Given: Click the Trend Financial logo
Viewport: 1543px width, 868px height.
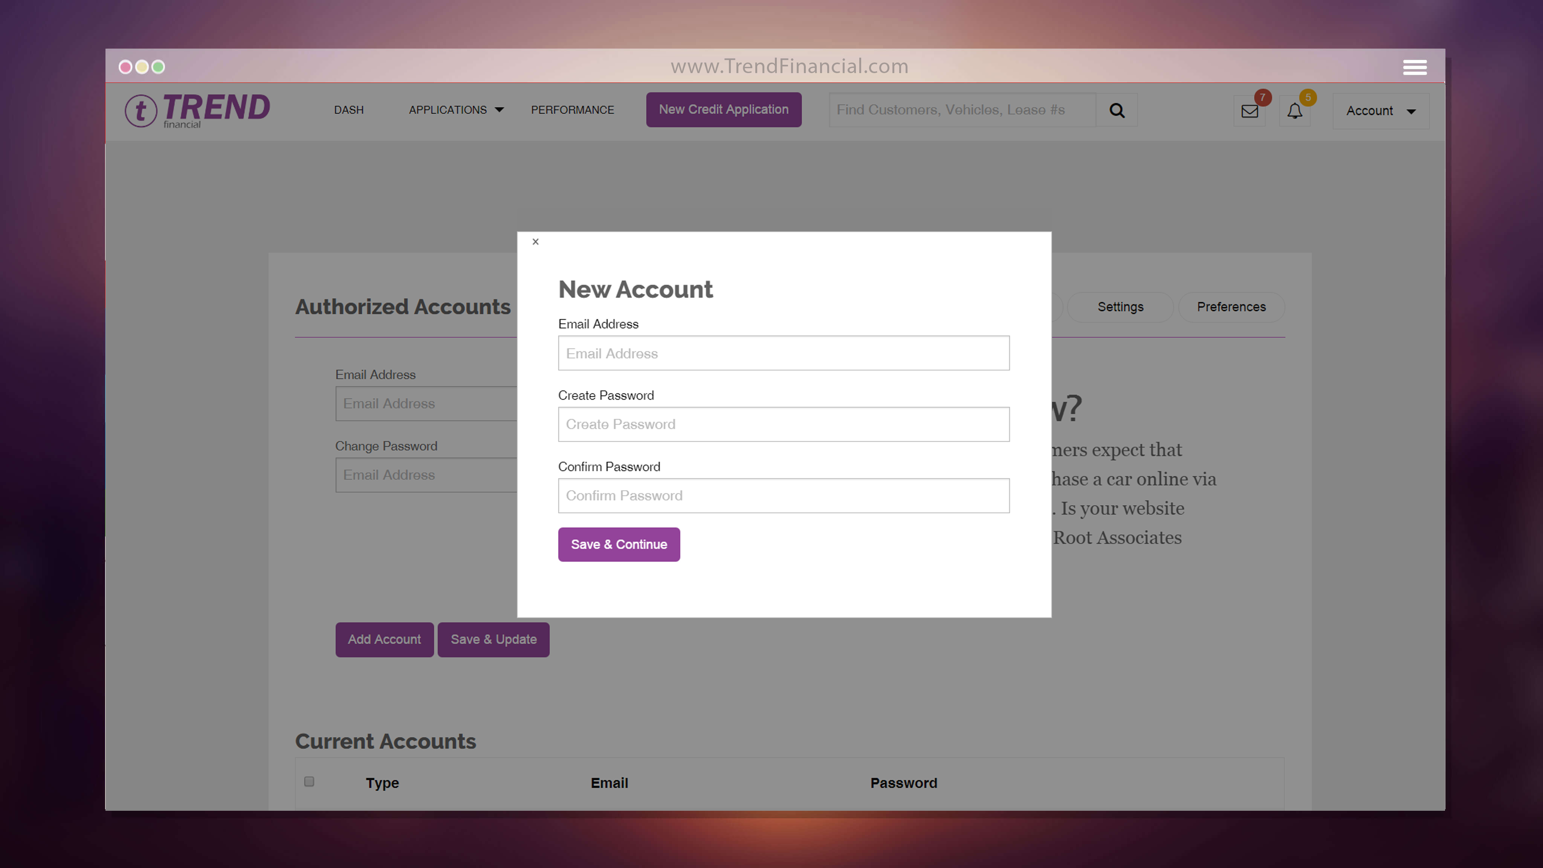Looking at the screenshot, I should tap(197, 110).
